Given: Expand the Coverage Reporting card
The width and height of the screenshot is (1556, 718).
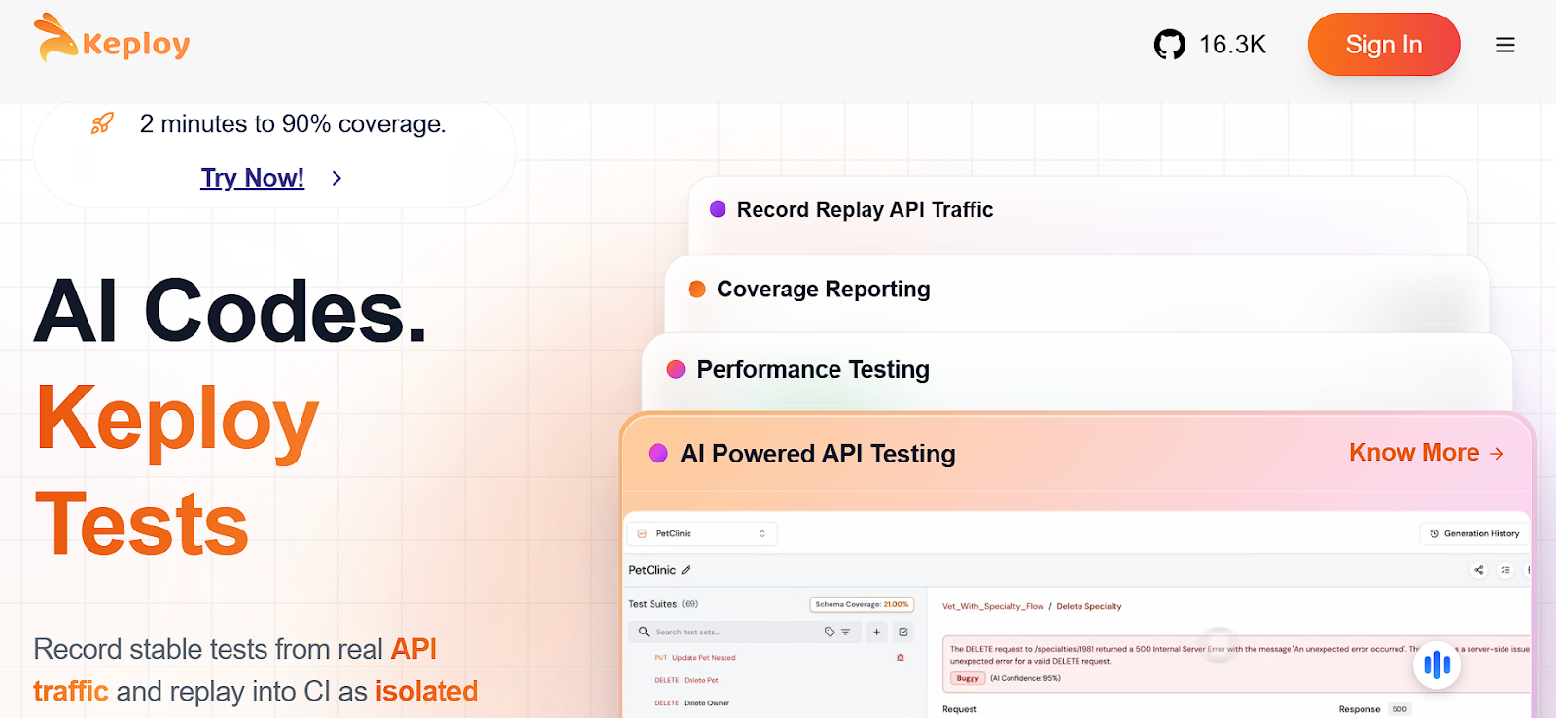Looking at the screenshot, I should (x=823, y=290).
